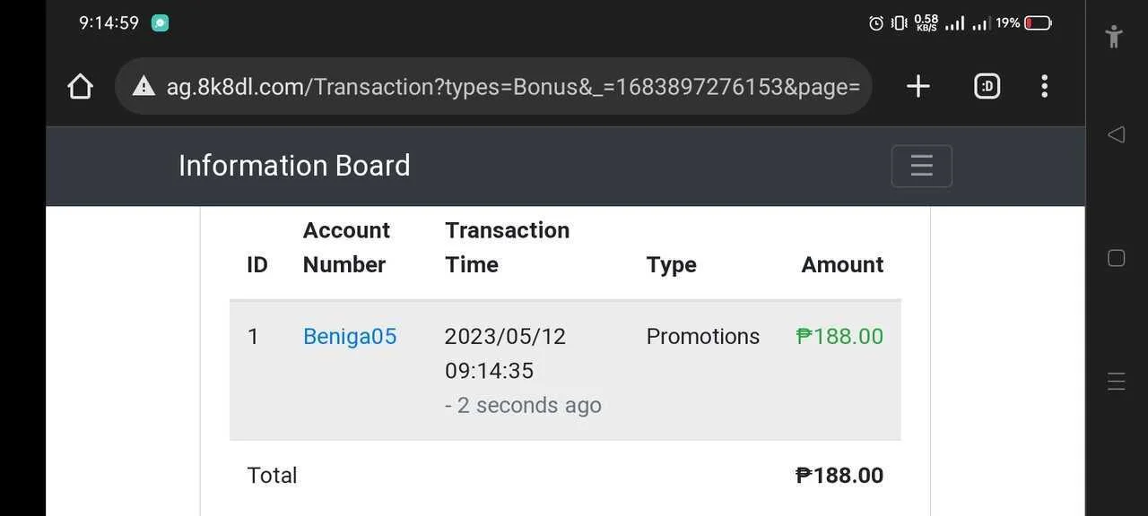This screenshot has height=516, width=1148.
Task: Click the Transaction Time column header
Action: coord(507,247)
